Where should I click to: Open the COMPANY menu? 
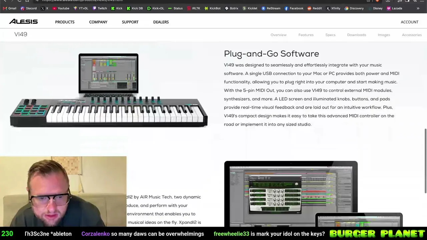(98, 22)
